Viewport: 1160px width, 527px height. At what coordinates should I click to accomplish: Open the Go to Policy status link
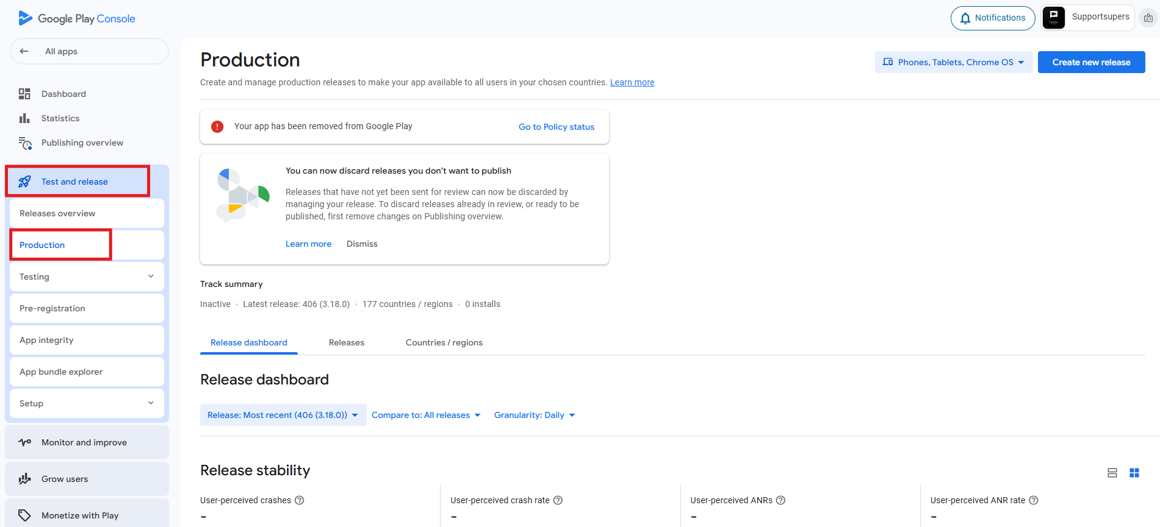(556, 127)
